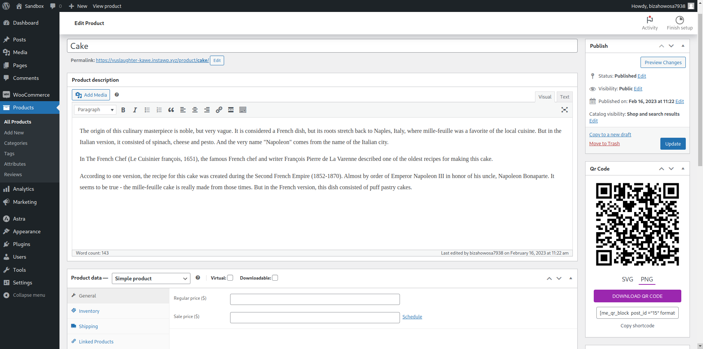Click the Update publish button
This screenshot has height=349, width=703.
pos(673,144)
